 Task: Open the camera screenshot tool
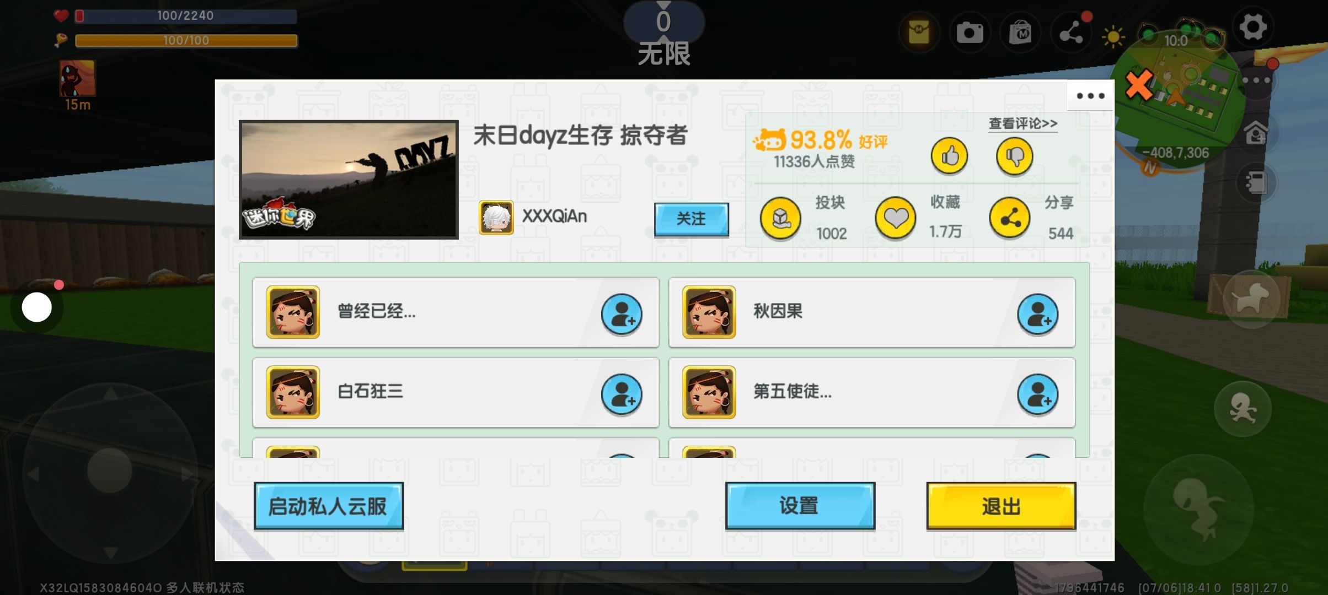(970, 33)
